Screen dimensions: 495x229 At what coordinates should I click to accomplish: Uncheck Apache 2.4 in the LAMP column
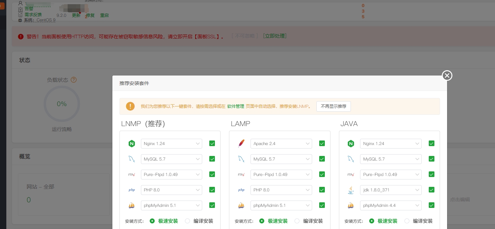click(x=322, y=143)
